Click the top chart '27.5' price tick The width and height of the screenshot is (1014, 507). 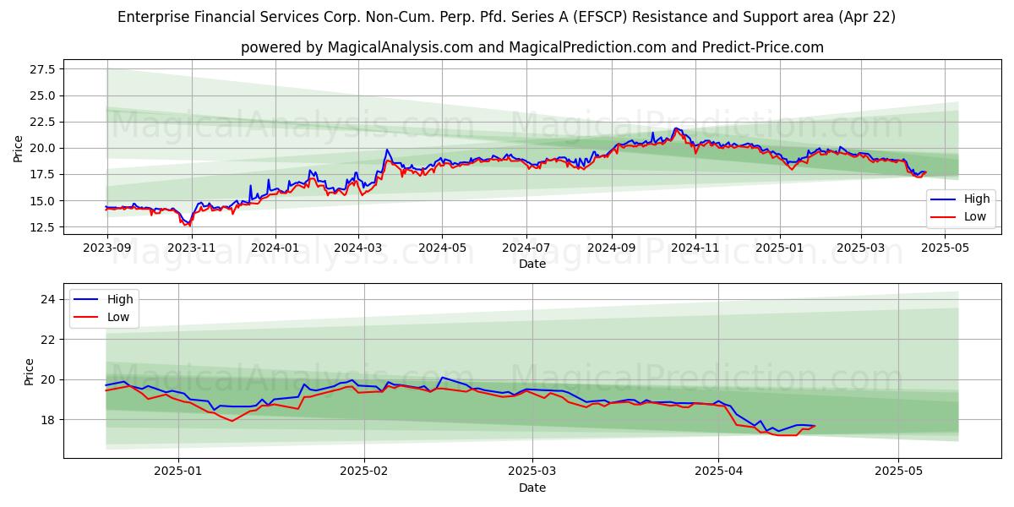[x=43, y=69]
